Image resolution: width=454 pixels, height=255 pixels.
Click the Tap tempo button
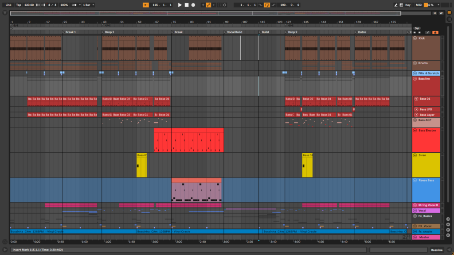click(18, 5)
